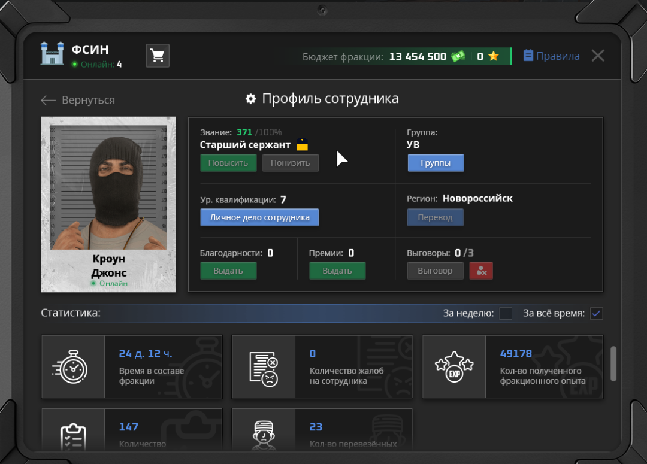This screenshot has width=647, height=464.
Task: Click Выдать under Благодарности
Action: (228, 271)
